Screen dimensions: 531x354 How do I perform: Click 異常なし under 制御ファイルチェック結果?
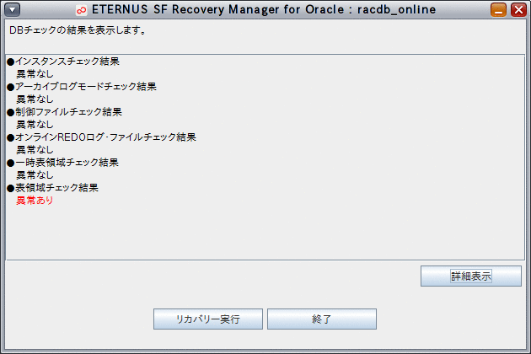pyautogui.click(x=35, y=125)
